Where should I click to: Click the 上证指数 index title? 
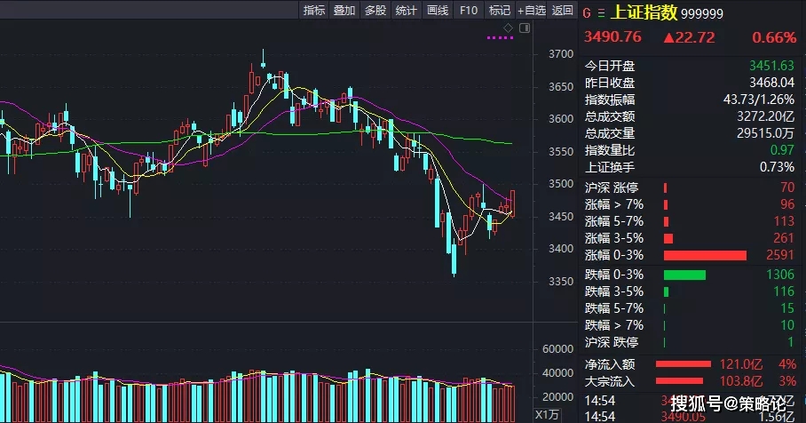(x=643, y=12)
